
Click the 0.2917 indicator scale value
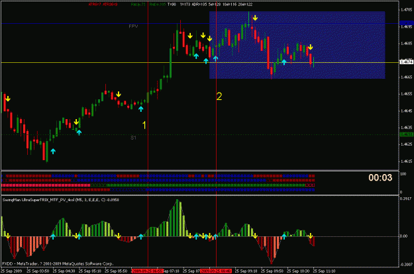tap(406, 199)
